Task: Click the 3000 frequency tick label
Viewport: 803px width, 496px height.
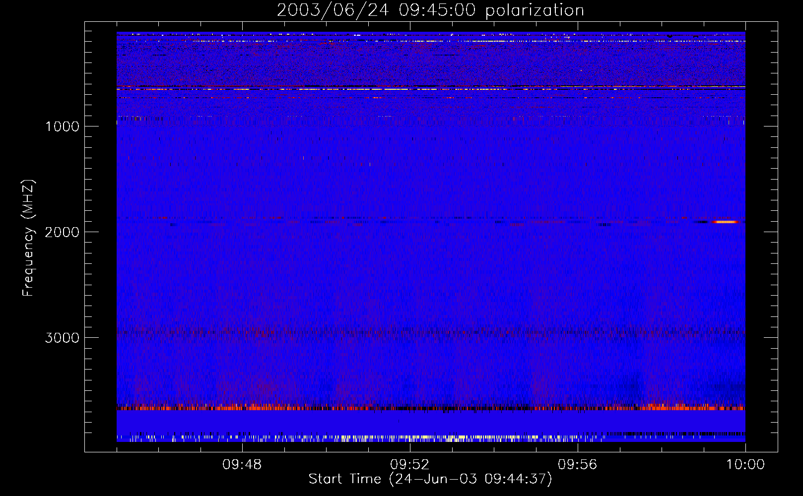Action: [x=62, y=338]
